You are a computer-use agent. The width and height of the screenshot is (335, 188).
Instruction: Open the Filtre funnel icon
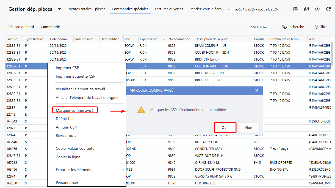point(317,27)
